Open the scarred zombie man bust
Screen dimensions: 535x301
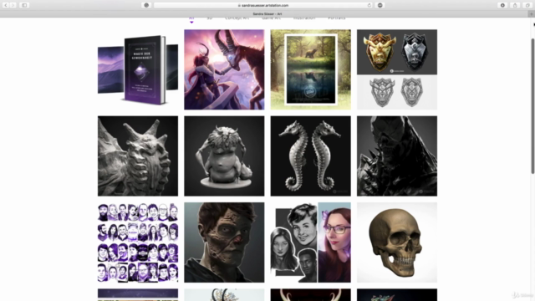(x=224, y=242)
